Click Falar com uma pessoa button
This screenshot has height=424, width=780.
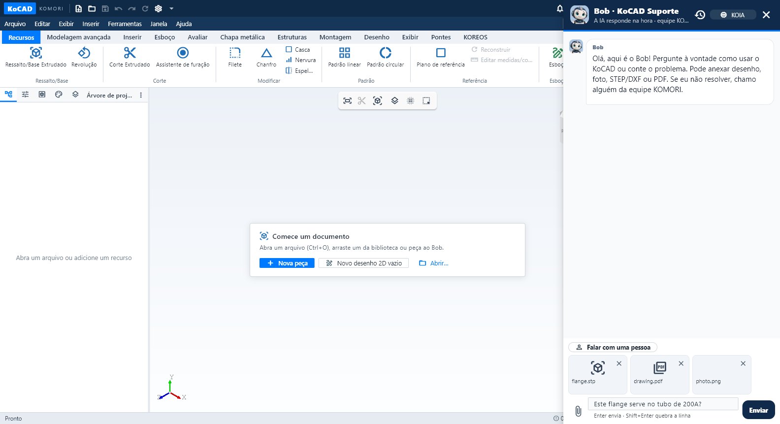[x=613, y=347]
